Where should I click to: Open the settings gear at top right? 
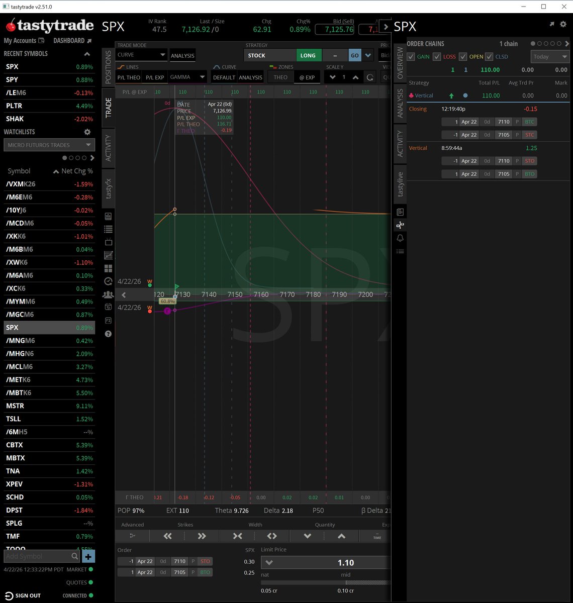tap(563, 24)
